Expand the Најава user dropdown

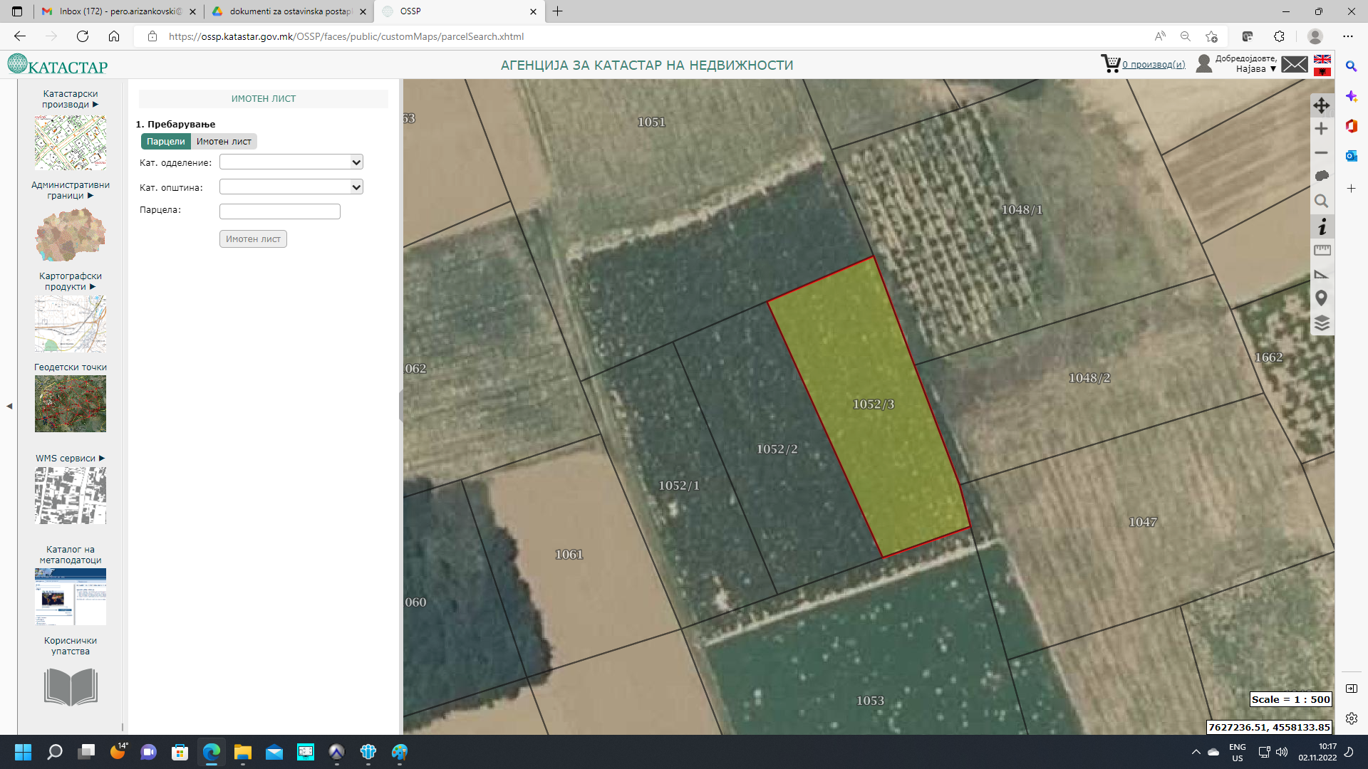click(x=1254, y=69)
